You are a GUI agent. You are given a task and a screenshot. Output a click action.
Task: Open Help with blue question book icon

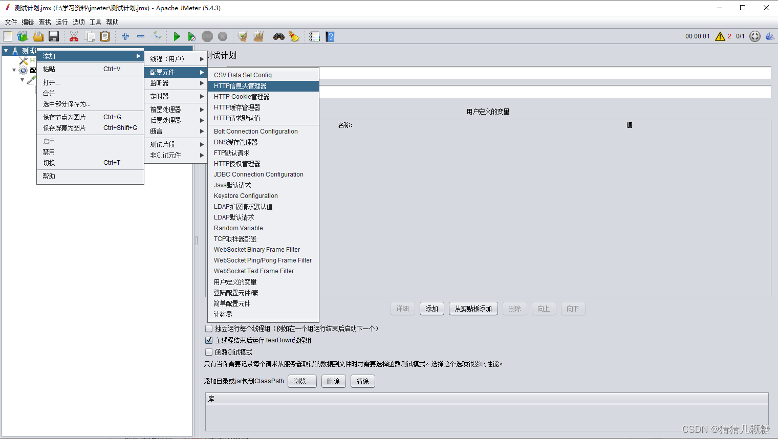330,36
